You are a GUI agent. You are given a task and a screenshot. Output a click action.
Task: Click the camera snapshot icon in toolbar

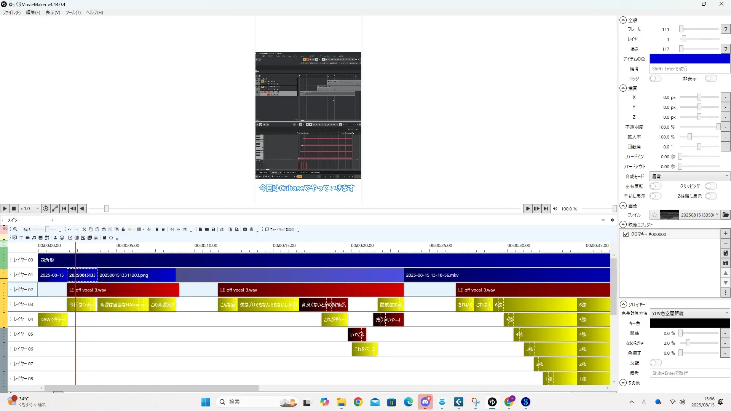click(245, 229)
